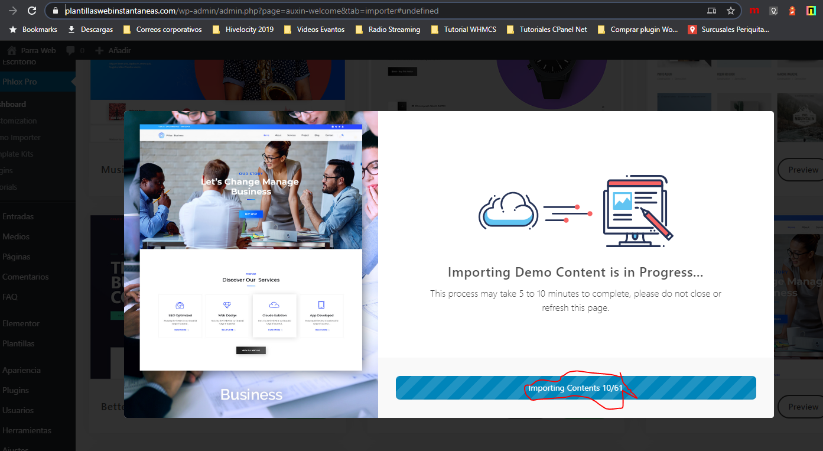The height and width of the screenshot is (451, 823).
Task: Expand the Correos corporativos bookmark folder
Action: (162, 30)
